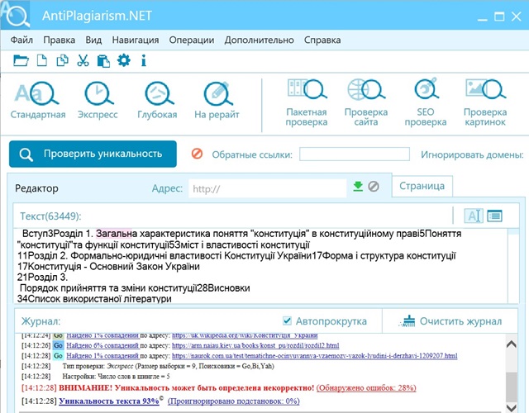Open SEO проверка tool

click(x=426, y=102)
